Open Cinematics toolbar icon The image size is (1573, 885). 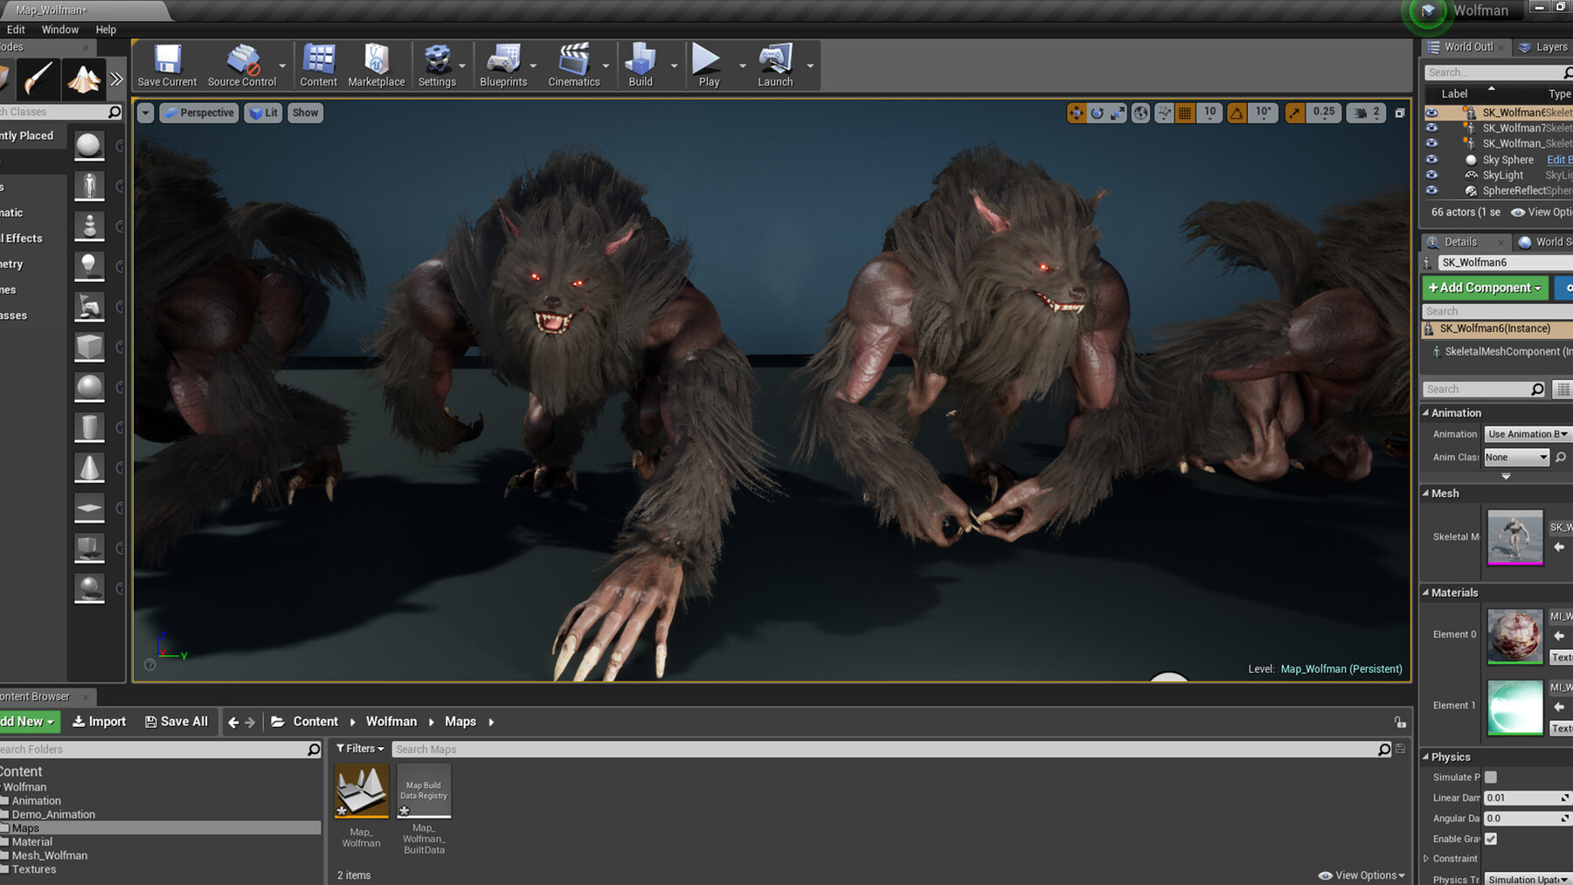pyautogui.click(x=574, y=66)
